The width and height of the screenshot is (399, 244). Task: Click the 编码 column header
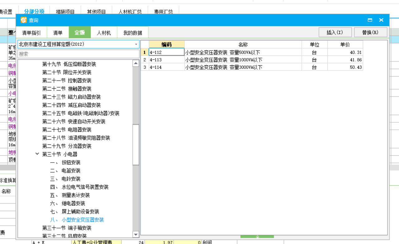pyautogui.click(x=166, y=44)
